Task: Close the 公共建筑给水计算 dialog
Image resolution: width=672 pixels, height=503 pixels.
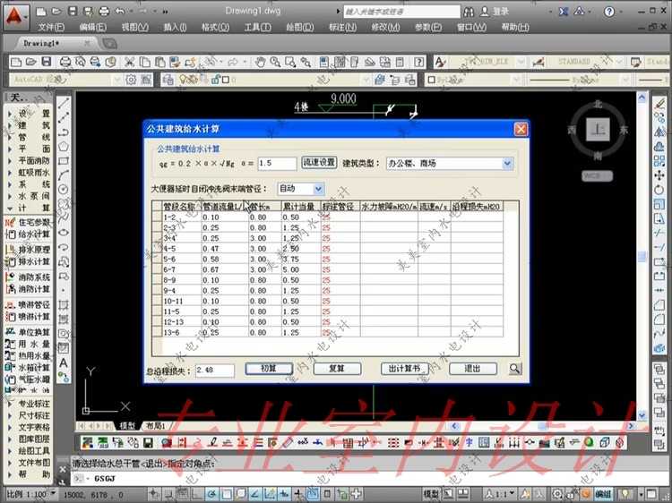Action: 521,129
